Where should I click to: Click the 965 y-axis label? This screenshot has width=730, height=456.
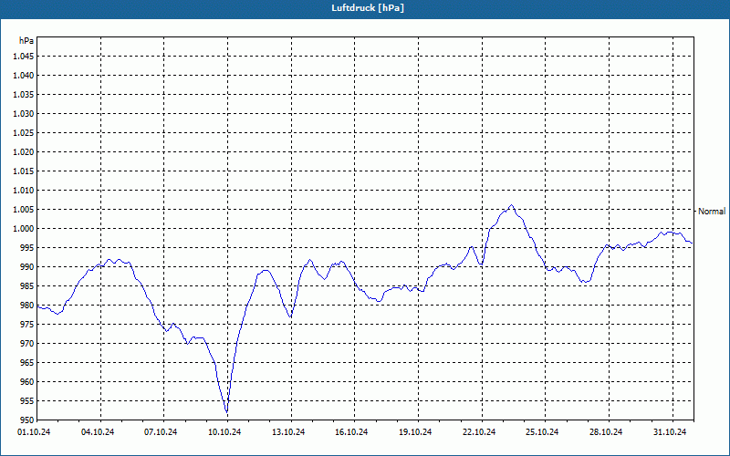pos(27,362)
